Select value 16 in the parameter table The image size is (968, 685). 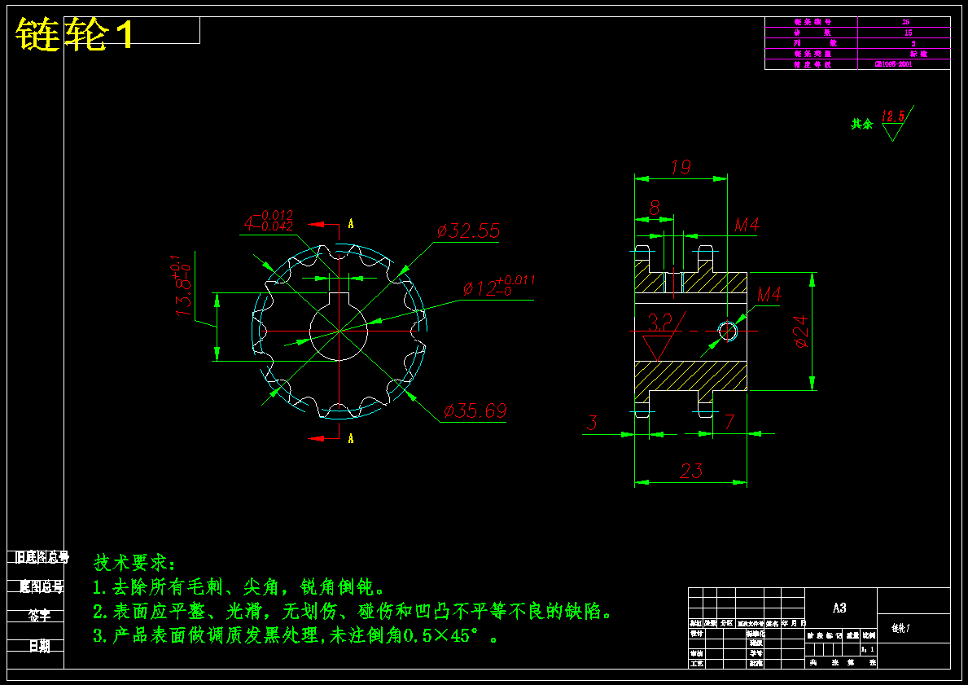click(x=908, y=32)
